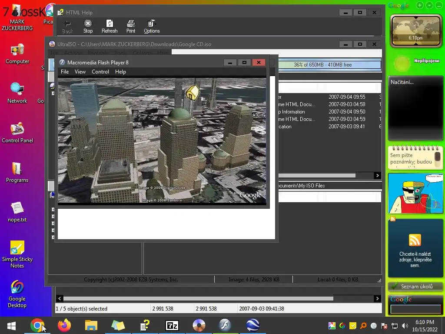Open the MARK ZUCKERBERG user folder icon
This screenshot has height=334, width=445.
(17, 17)
